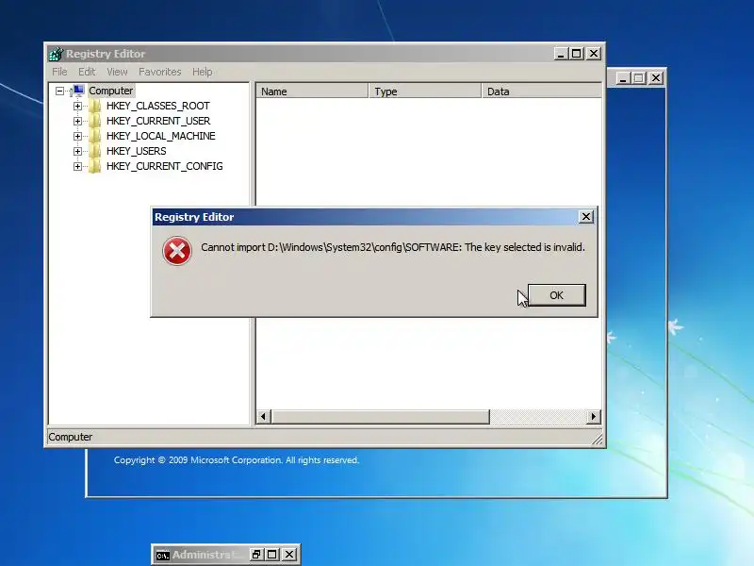Expand HKEY_CURRENT_CONFIG key
This screenshot has width=754, height=566.
point(77,167)
